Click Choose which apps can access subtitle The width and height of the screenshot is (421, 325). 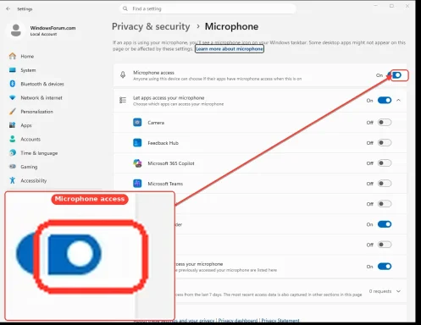click(179, 104)
